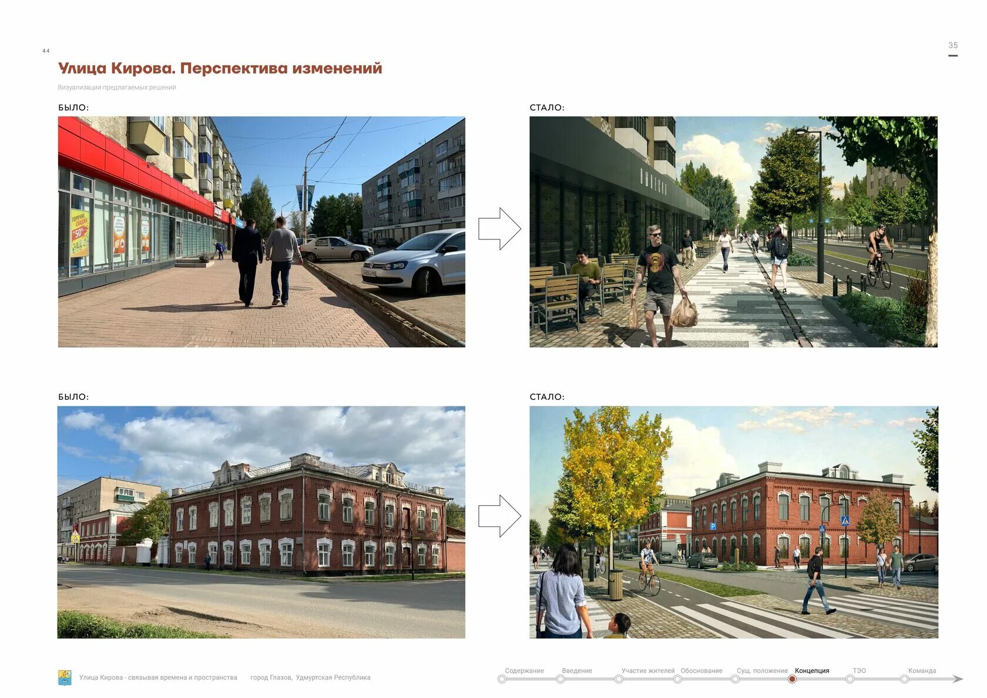
Task: Click the arrow between the top before/after photos
Action: click(x=500, y=228)
